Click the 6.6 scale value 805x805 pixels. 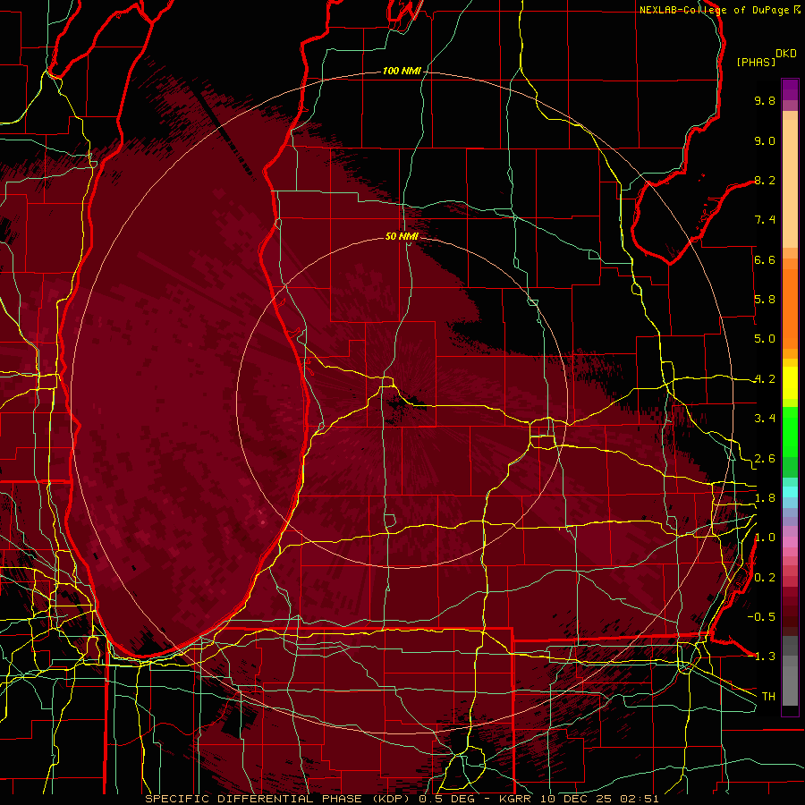(x=765, y=259)
